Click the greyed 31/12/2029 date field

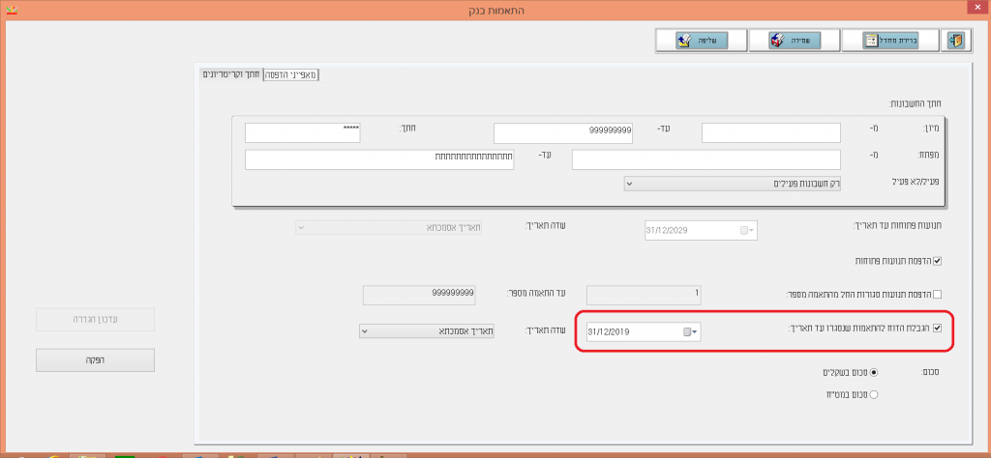701,230
